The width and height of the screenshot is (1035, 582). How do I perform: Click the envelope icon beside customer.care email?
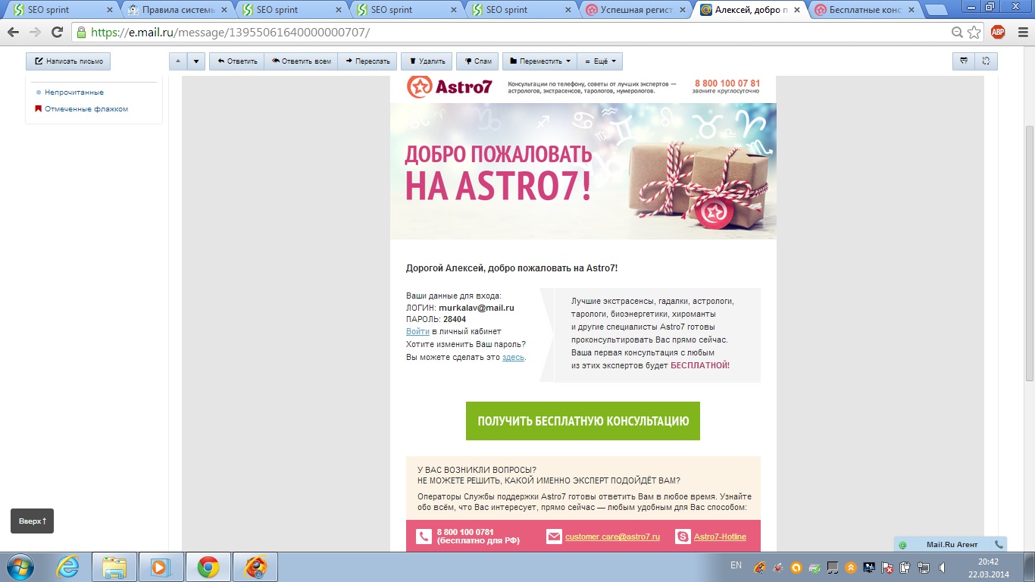click(554, 537)
